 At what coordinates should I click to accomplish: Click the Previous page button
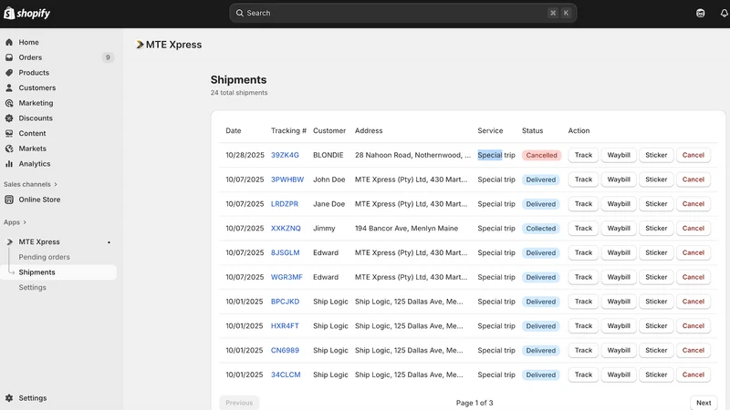(x=239, y=403)
